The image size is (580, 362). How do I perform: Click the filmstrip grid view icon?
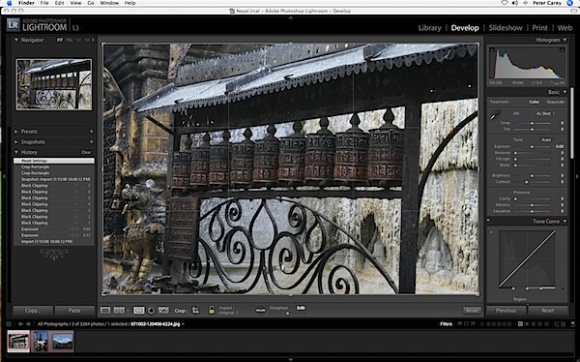(10, 324)
